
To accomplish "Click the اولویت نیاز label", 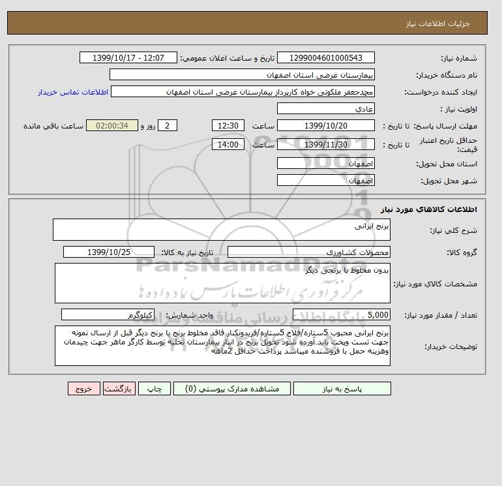I will click(459, 109).
